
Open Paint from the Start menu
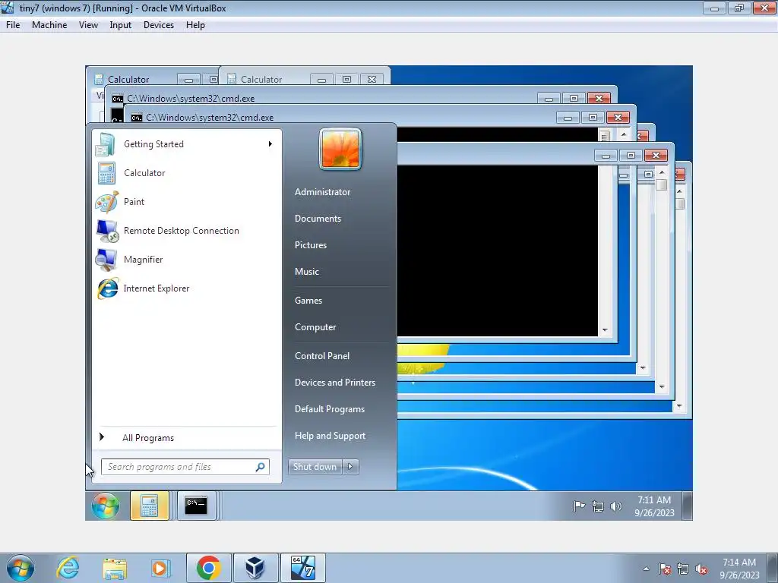point(186,202)
